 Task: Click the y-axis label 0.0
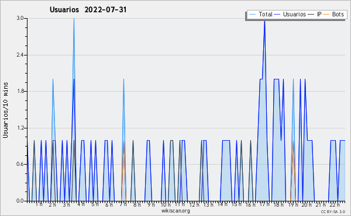[x=20, y=201]
